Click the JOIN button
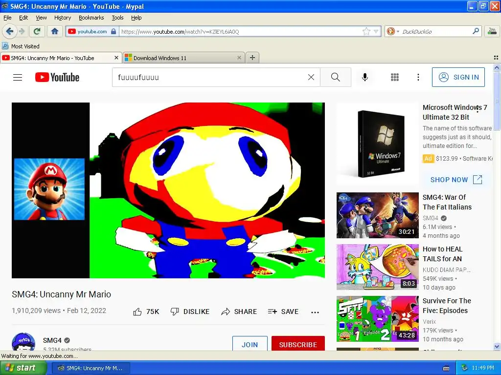The width and height of the screenshot is (501, 375). coord(250,344)
